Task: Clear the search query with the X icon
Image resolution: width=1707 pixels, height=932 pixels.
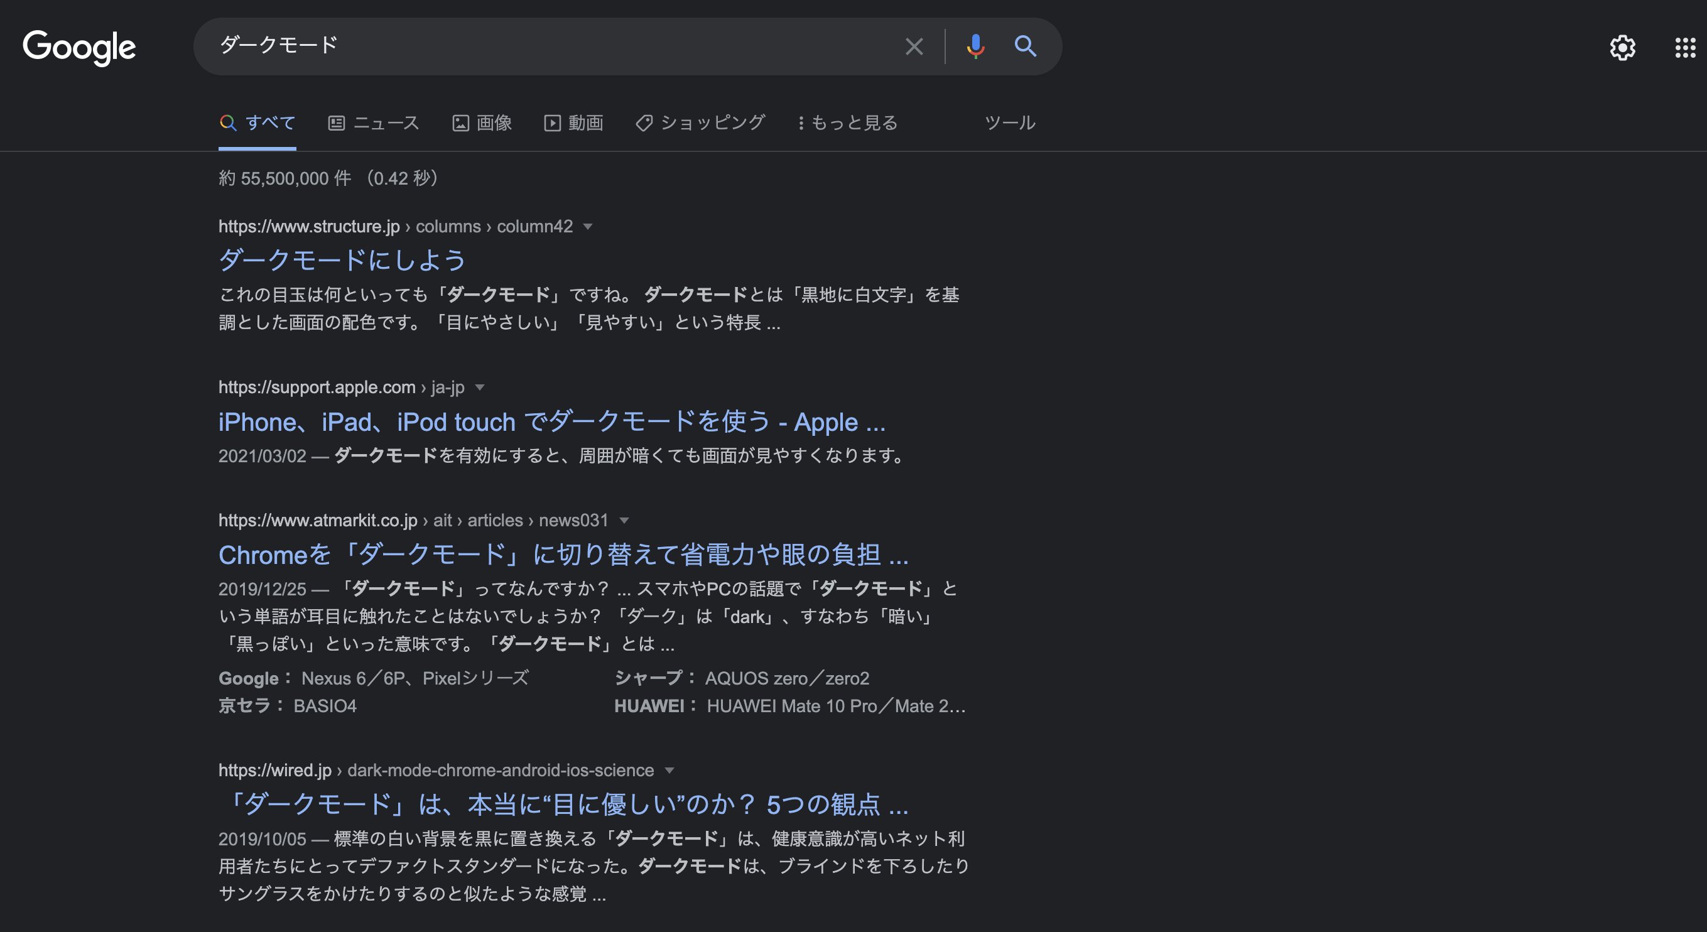Action: 914,46
